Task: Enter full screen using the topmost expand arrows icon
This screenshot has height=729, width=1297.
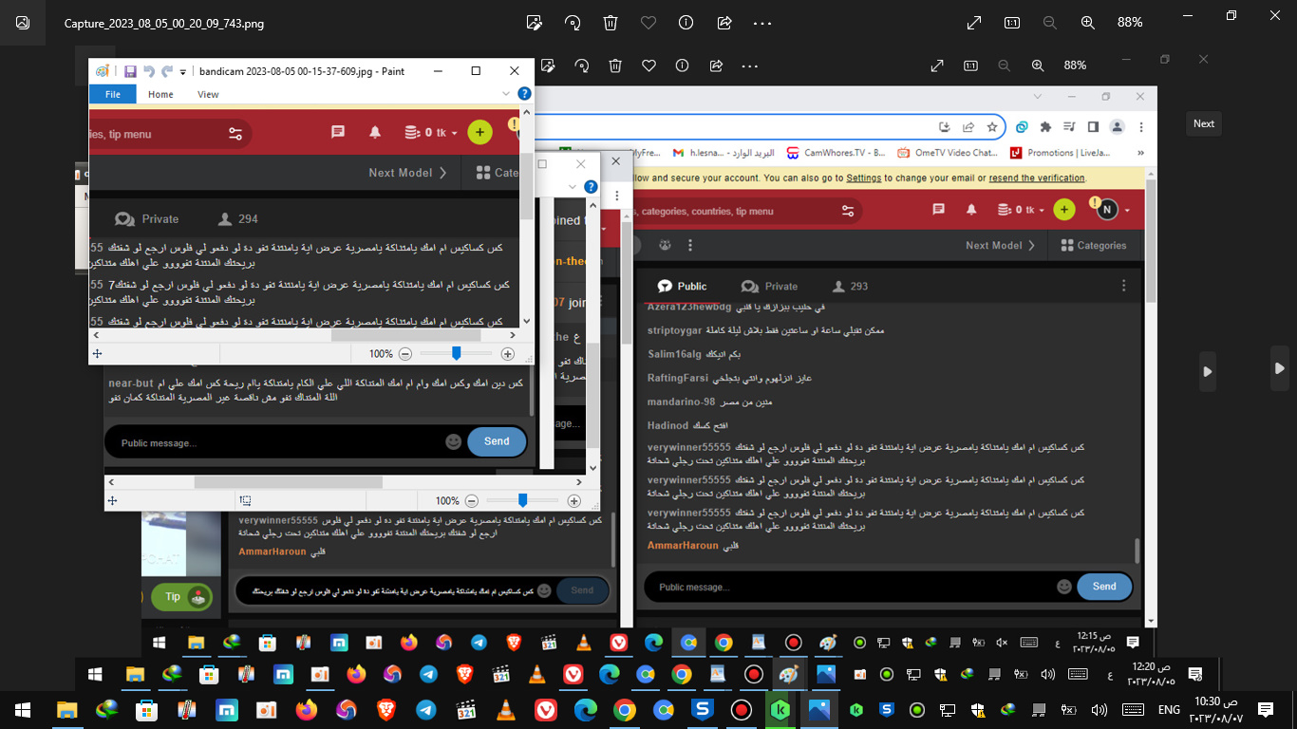Action: 974,23
